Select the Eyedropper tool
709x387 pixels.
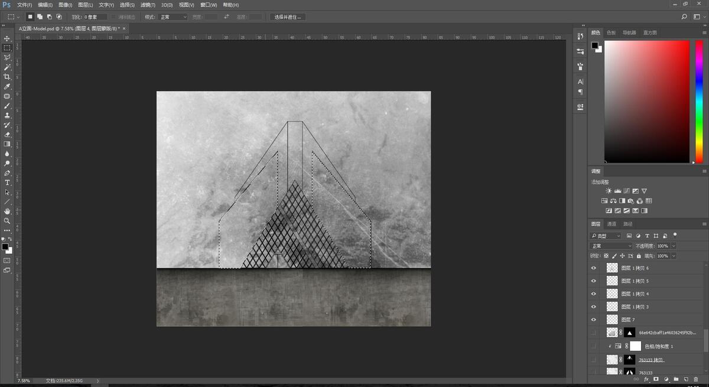[x=7, y=86]
